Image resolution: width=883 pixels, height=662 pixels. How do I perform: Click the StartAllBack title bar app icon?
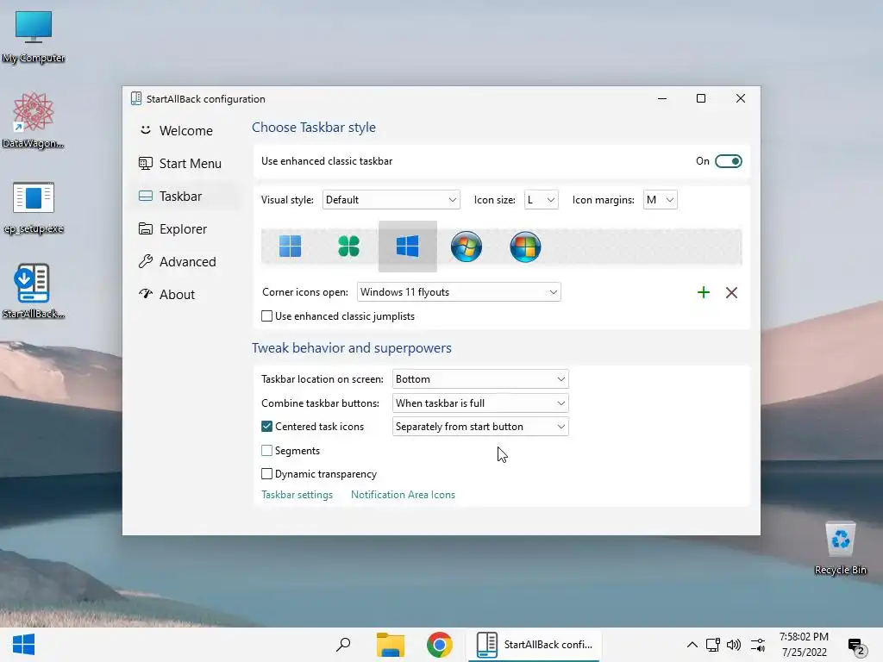tap(135, 98)
